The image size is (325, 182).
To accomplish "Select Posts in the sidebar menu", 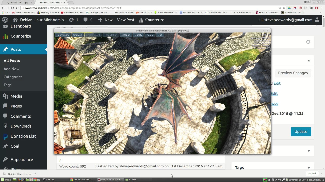I will [15, 49].
